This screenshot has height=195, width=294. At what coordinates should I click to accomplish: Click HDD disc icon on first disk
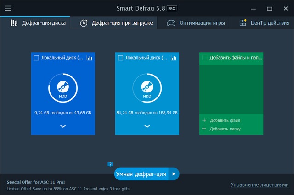(63, 87)
